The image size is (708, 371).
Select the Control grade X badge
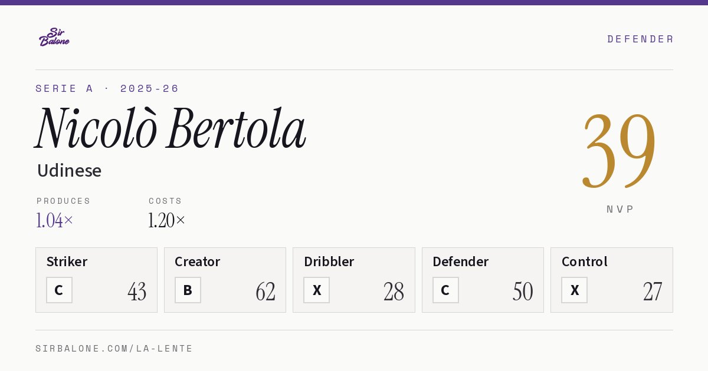(575, 290)
